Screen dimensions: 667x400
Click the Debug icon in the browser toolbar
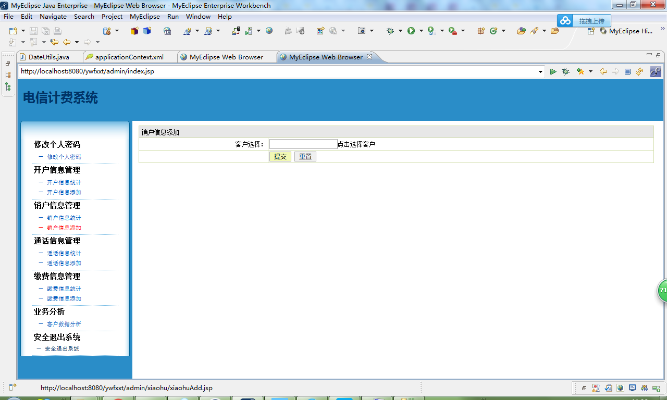coord(565,71)
